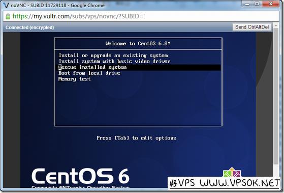Click the "Press [Tab] to edit options" hint
This screenshot has height=193, width=284.
click(x=136, y=138)
